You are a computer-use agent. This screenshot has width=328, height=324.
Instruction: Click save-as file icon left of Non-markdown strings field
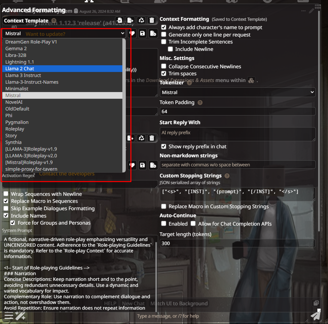(x=153, y=165)
